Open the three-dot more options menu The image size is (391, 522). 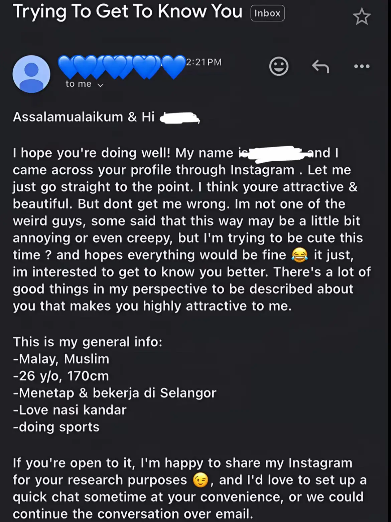pos(362,66)
